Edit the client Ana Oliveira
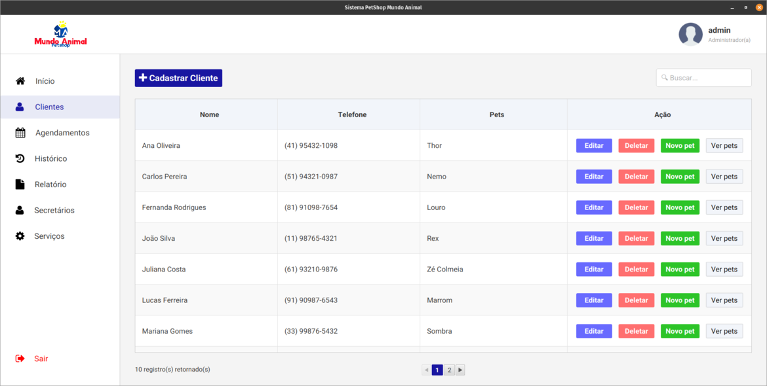Screen dimensions: 767x386 (593, 146)
